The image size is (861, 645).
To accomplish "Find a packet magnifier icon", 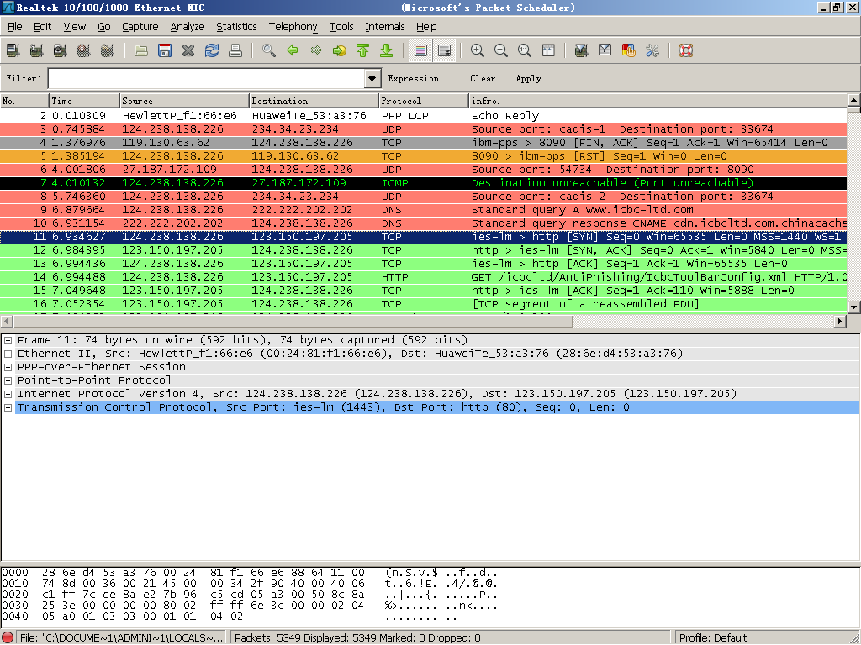I will [269, 50].
